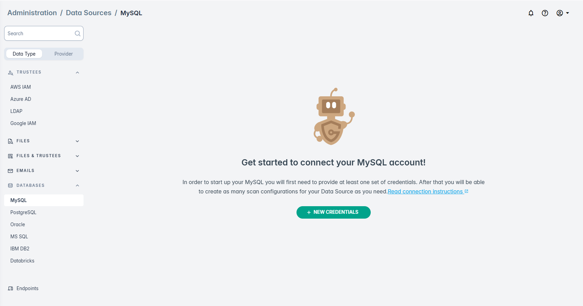Expand the Files section
The height and width of the screenshot is (306, 583).
tap(77, 141)
